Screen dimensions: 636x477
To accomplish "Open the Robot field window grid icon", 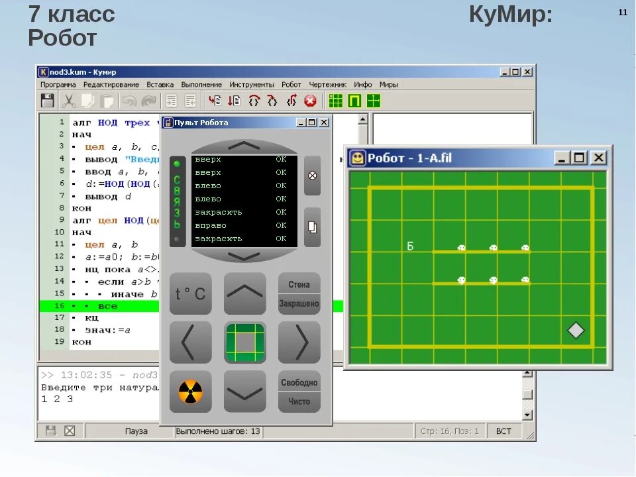I will [x=336, y=101].
